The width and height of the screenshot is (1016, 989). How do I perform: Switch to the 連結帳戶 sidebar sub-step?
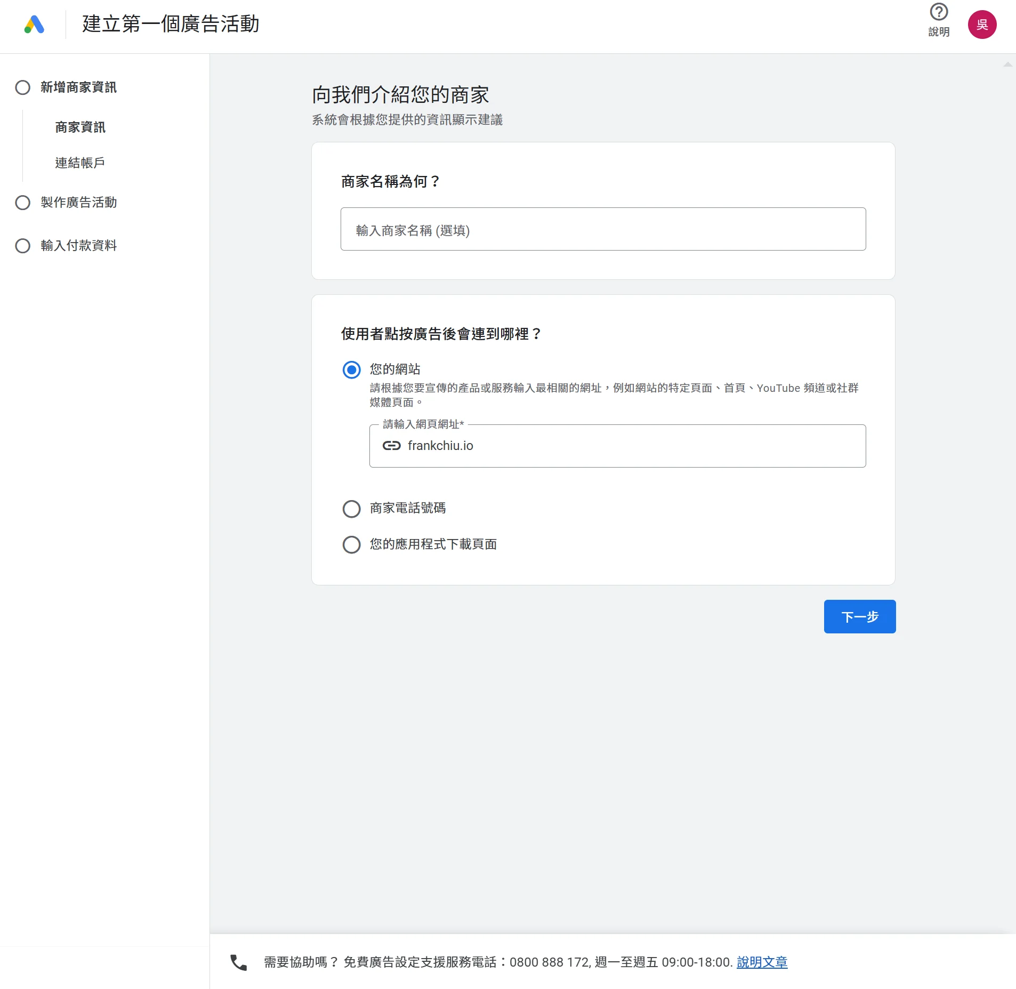[x=80, y=163]
